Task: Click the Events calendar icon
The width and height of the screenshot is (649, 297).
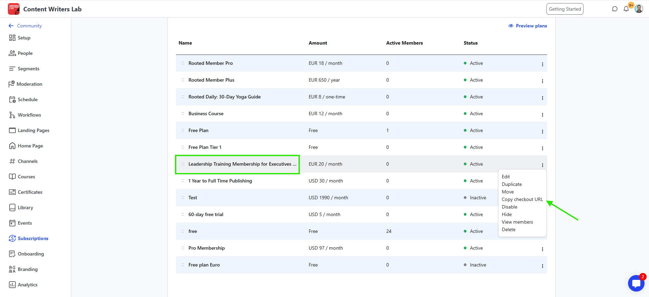Action: tap(12, 223)
